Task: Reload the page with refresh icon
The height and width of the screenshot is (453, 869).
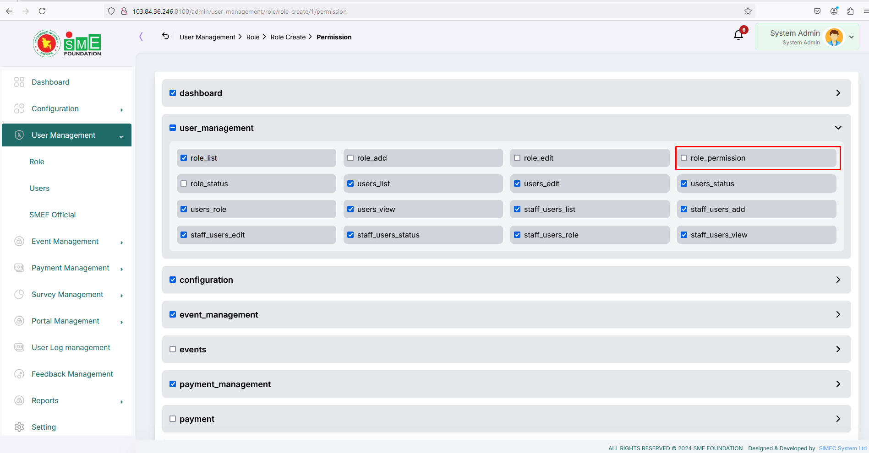Action: (x=42, y=11)
